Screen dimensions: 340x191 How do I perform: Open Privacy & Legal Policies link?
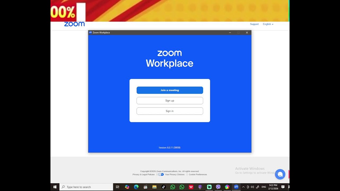coord(143,175)
